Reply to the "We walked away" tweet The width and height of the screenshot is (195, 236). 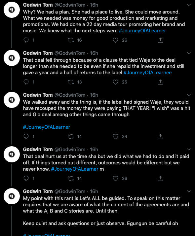(26, 137)
